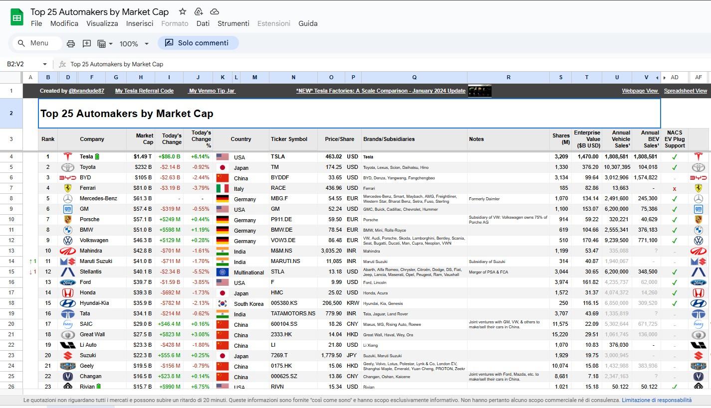
Task: Click the Ticker Symbol column header
Action: pos(293,139)
